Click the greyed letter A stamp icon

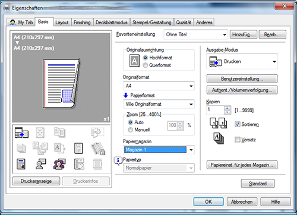point(59,148)
